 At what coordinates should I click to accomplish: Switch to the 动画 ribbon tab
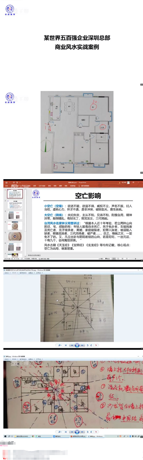click(34, 186)
